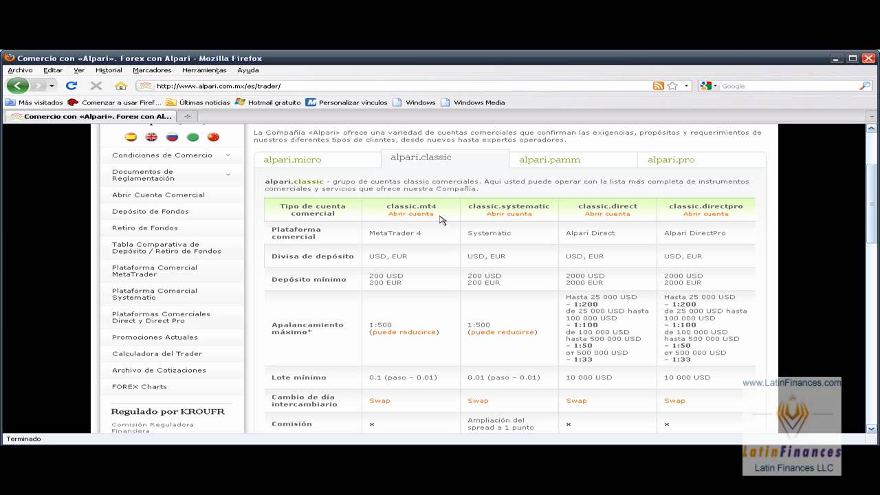Open the address bar history dropdown
Screen dimensions: 880x495
tap(686, 86)
